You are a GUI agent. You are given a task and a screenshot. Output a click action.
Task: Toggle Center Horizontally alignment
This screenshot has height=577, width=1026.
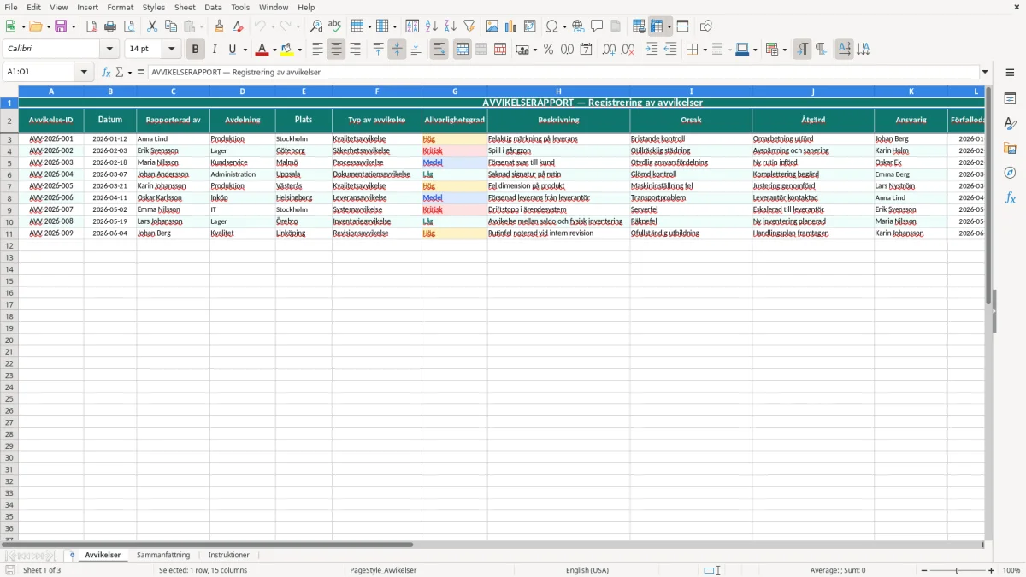pos(336,50)
